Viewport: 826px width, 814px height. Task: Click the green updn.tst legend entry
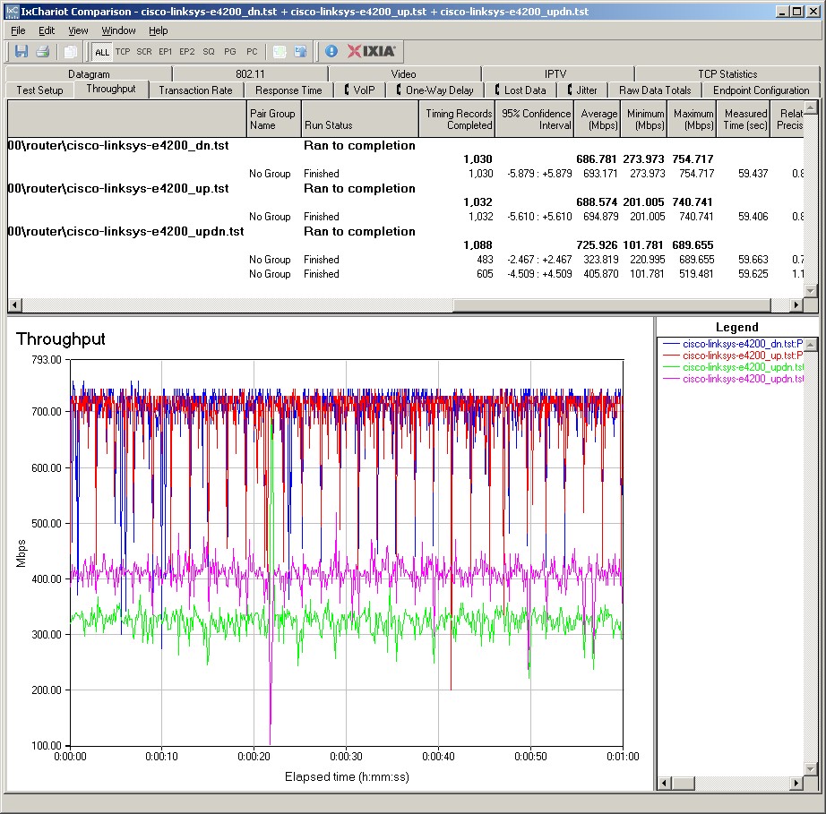[733, 367]
